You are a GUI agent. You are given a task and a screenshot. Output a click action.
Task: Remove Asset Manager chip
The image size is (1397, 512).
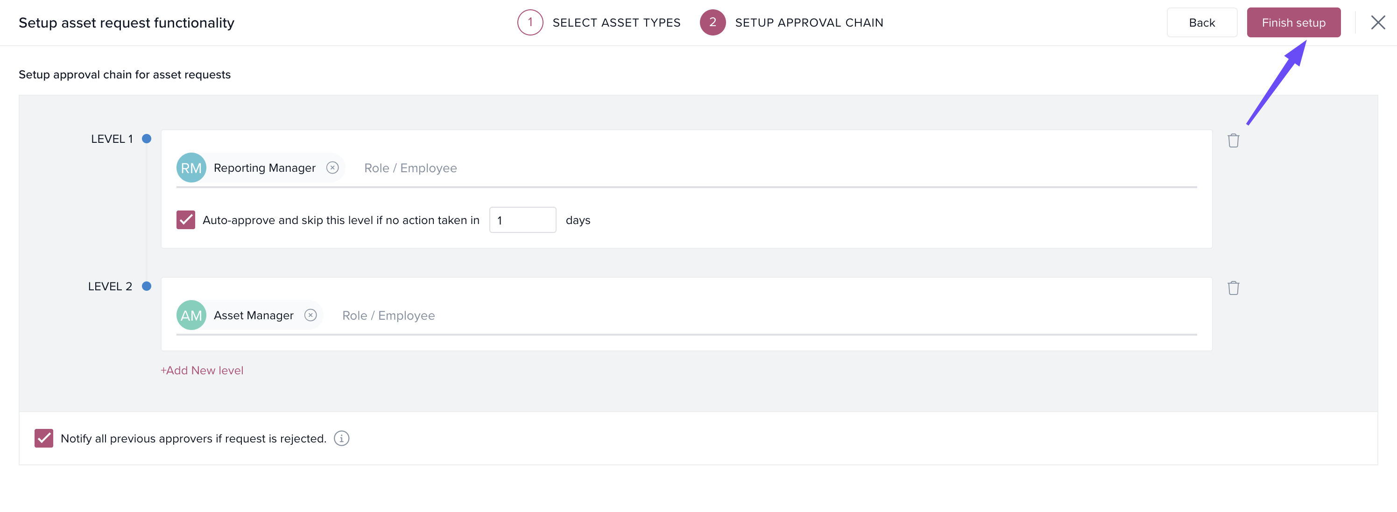click(x=310, y=315)
